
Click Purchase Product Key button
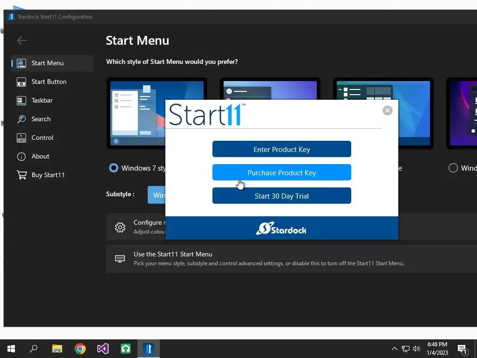[x=282, y=172]
